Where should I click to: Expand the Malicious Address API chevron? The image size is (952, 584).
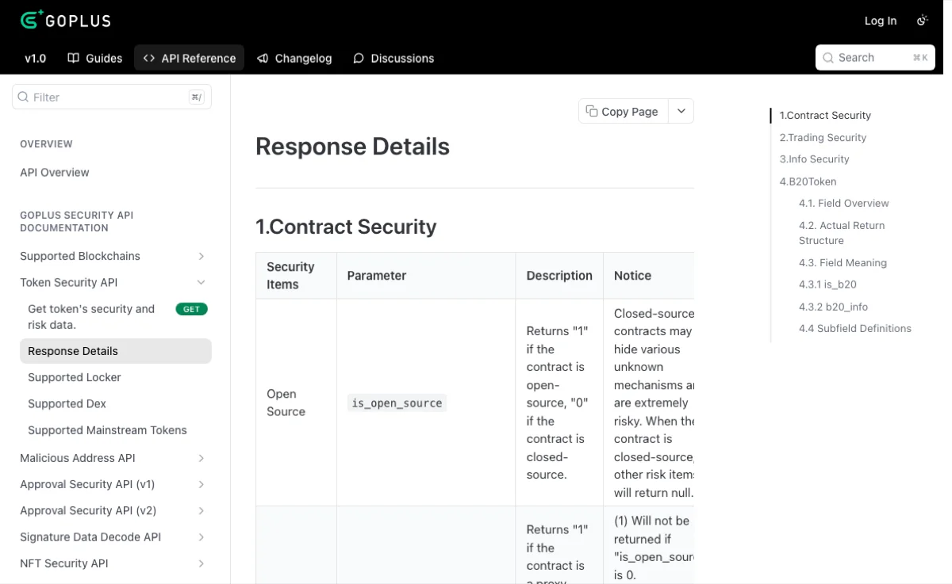[202, 458]
